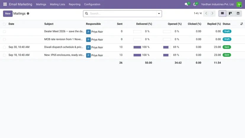
Task: Click Draft status badge in MCB rate row
Action: 227,39
